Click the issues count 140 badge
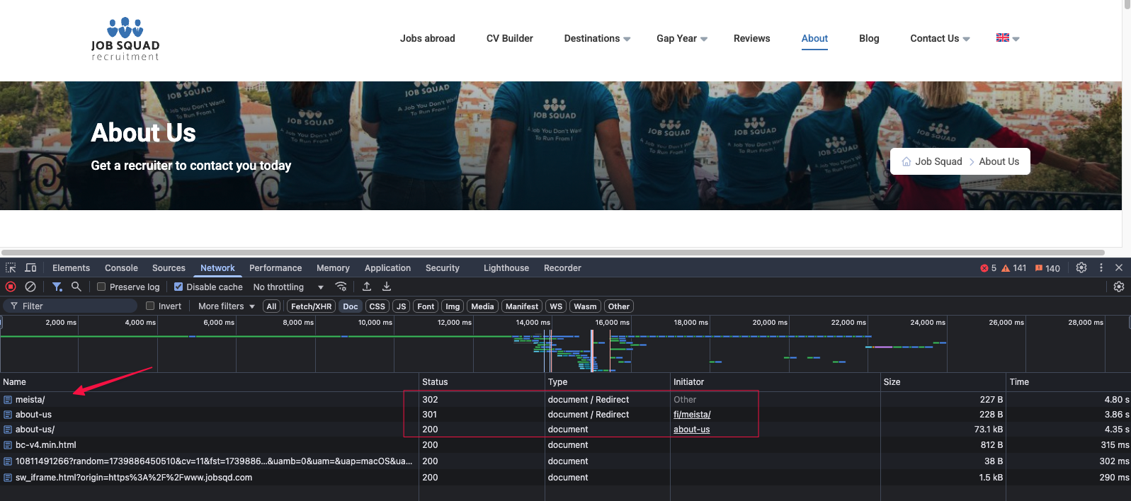 1047,268
